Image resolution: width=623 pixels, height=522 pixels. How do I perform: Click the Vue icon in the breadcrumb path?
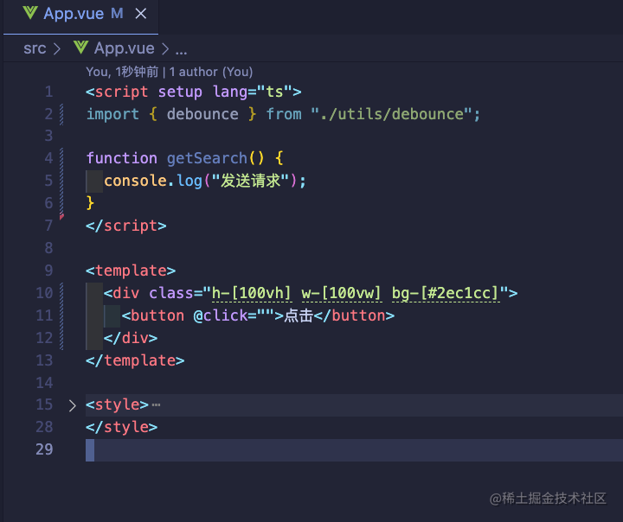(81, 48)
